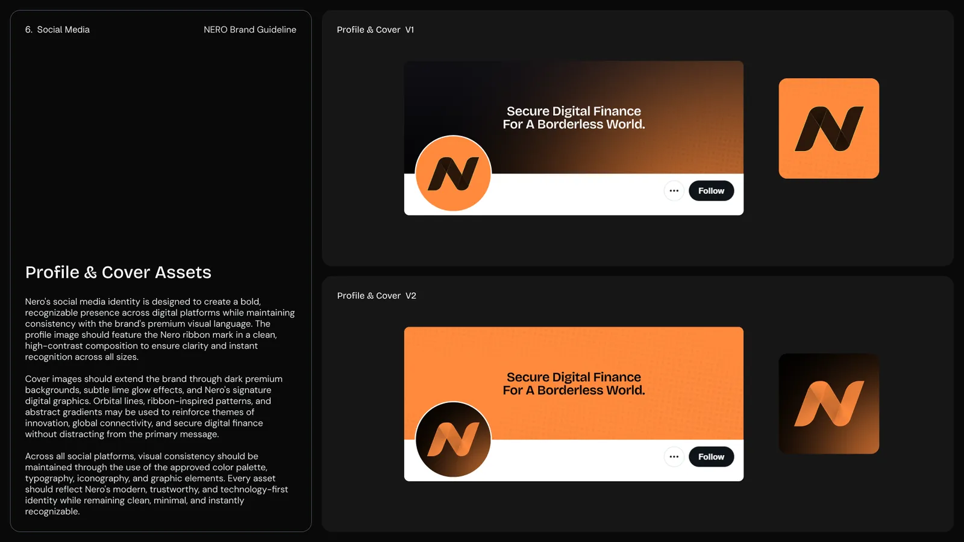Open the more options button in V1 profile
Viewport: 964px width, 542px height.
pyautogui.click(x=674, y=191)
